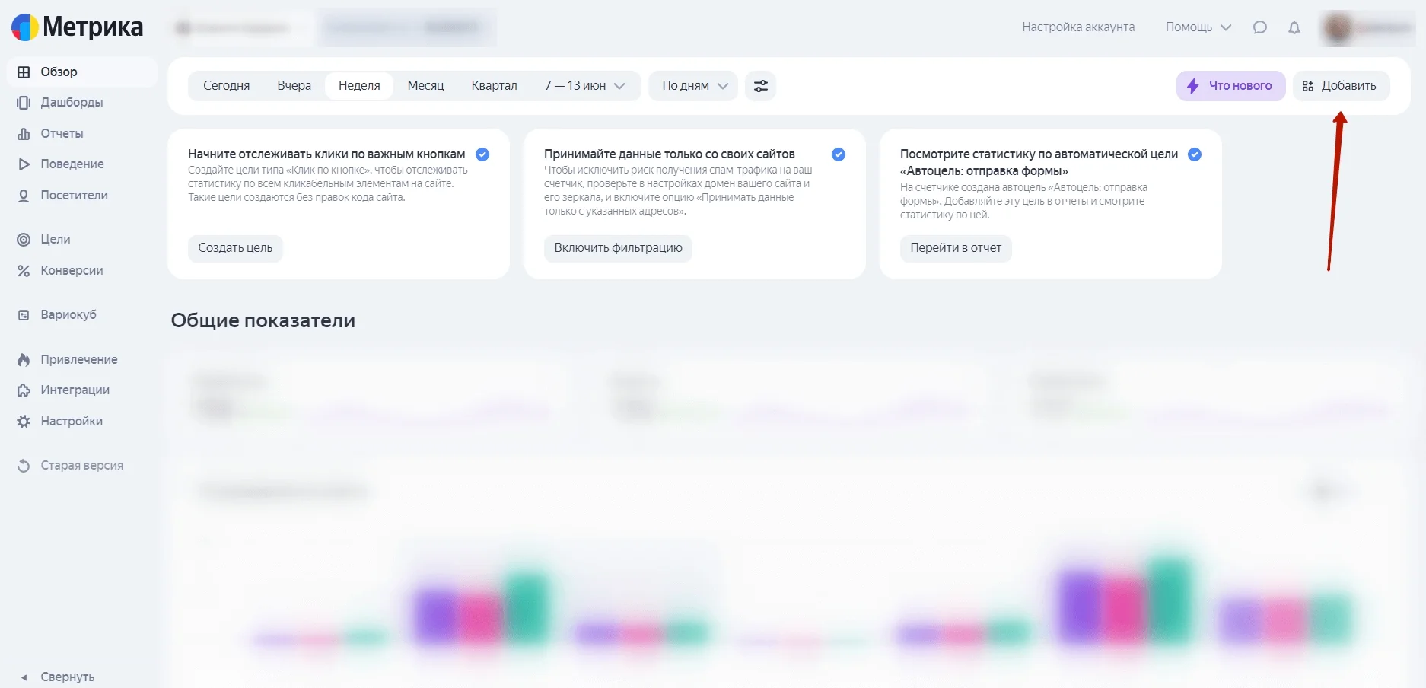The width and height of the screenshot is (1426, 688).
Task: Open the По дням grouping dropdown
Action: (x=694, y=86)
